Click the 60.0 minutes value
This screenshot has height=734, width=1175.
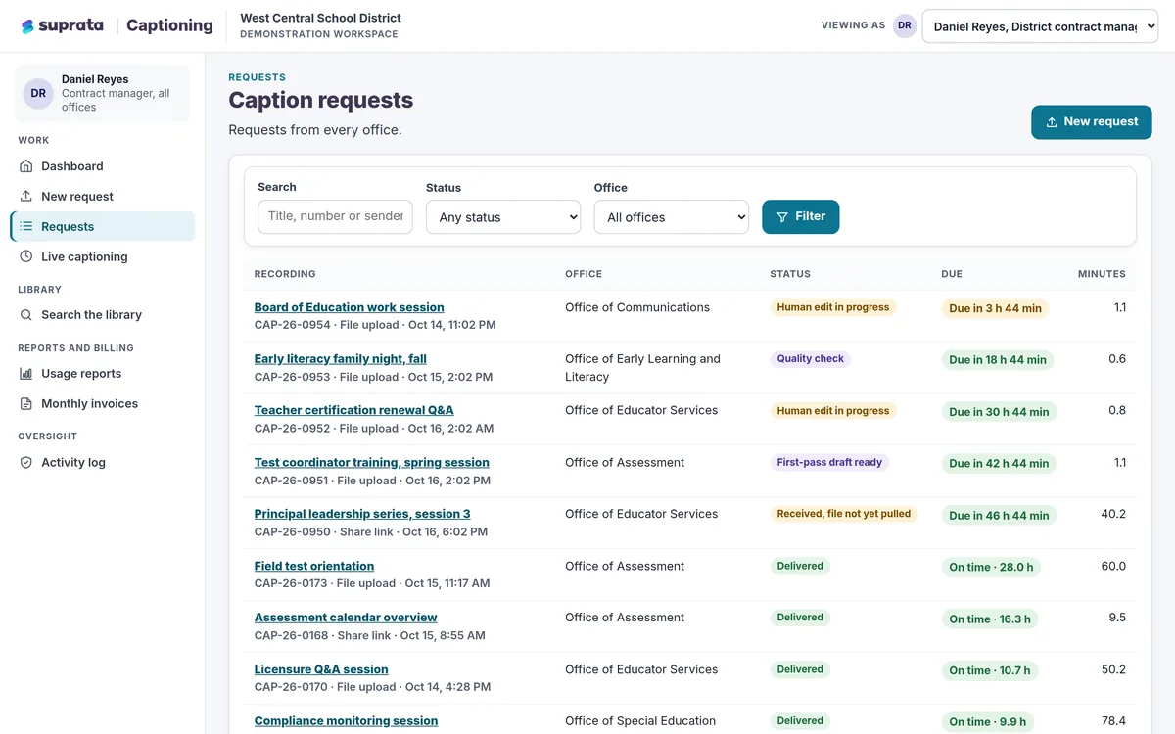click(x=1113, y=566)
